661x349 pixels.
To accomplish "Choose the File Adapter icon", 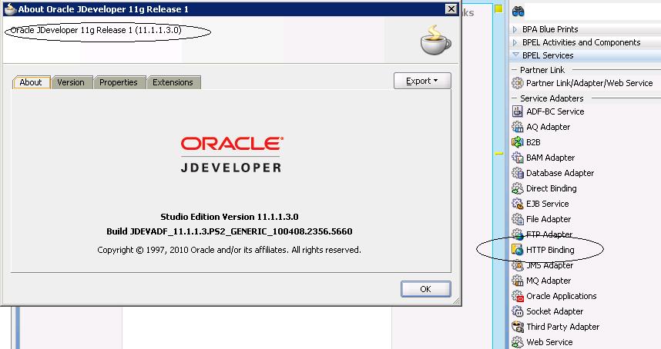I will (x=517, y=219).
